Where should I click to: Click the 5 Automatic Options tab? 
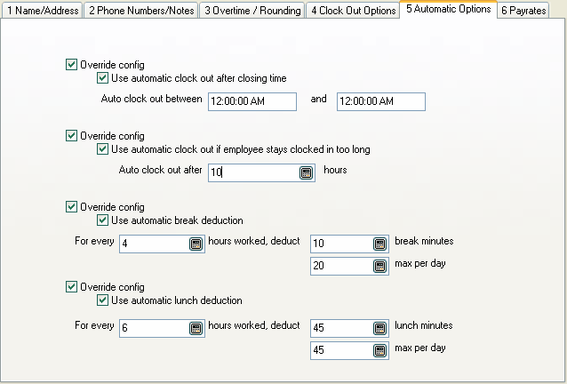pyautogui.click(x=449, y=9)
